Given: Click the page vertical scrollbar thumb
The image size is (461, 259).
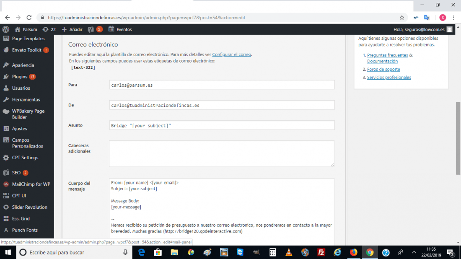Looking at the screenshot, I should [458, 138].
